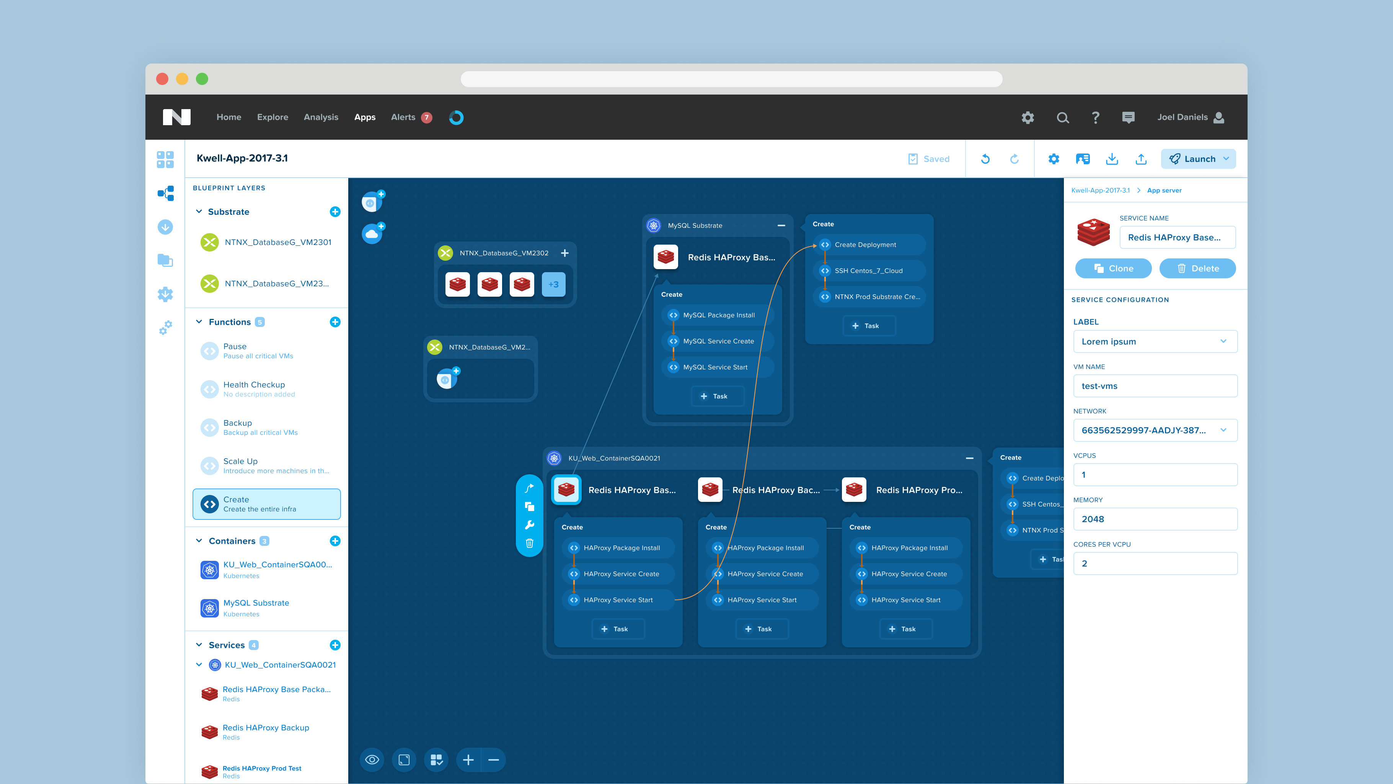Open the Network dropdown
The image size is (1393, 784).
pos(1155,431)
